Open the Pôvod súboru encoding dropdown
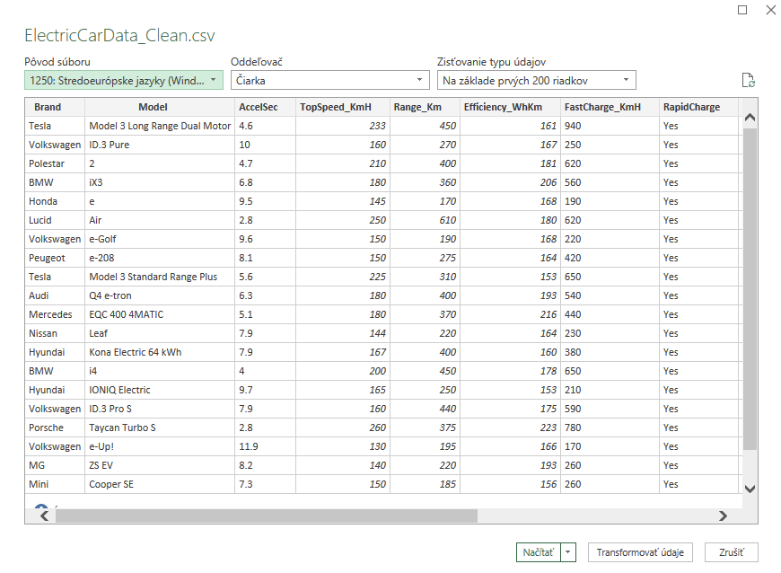Image resolution: width=781 pixels, height=573 pixels. 124,80
